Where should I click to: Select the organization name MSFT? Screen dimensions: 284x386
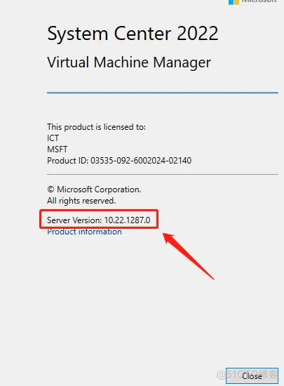(x=58, y=149)
